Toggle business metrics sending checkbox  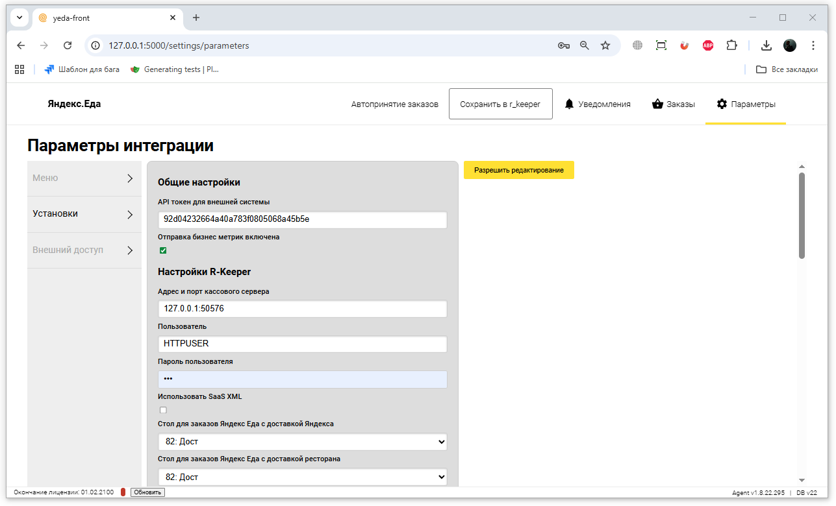click(163, 250)
